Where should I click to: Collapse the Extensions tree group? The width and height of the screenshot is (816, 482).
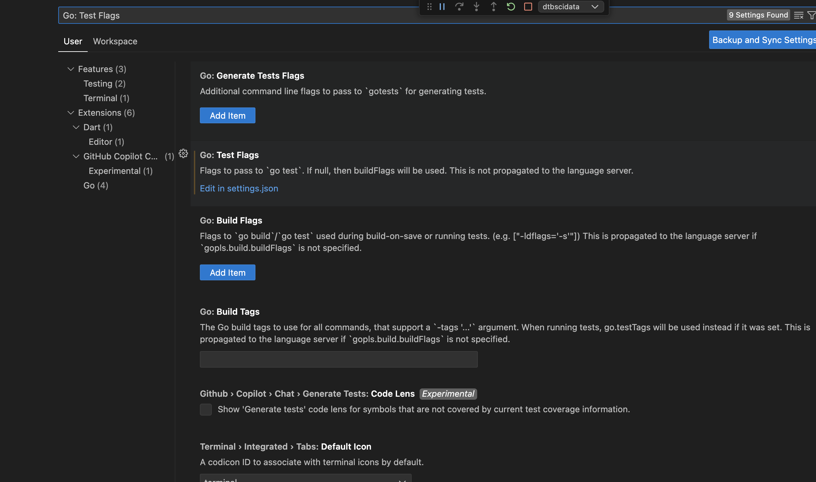point(70,113)
